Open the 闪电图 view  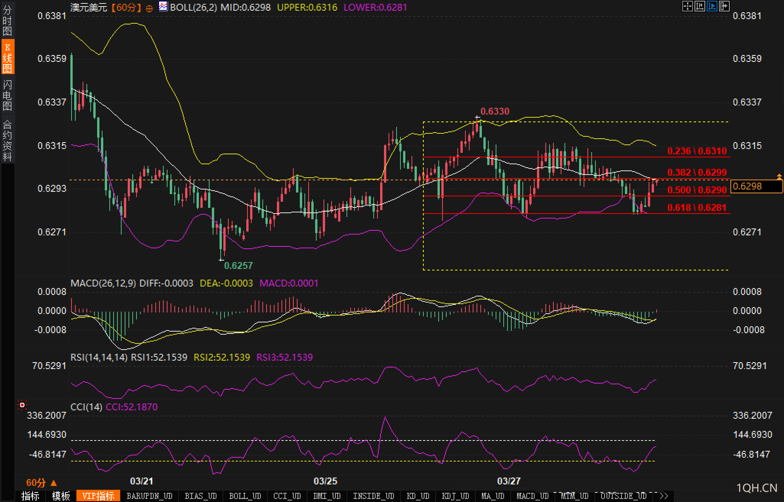coord(7,95)
